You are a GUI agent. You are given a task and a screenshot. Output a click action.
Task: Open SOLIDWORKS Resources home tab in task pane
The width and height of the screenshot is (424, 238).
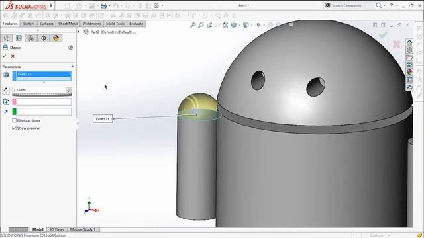click(x=409, y=42)
